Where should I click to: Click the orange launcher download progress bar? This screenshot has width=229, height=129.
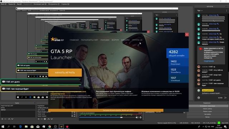point(106,110)
